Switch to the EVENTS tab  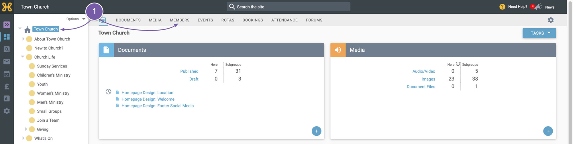tap(205, 20)
